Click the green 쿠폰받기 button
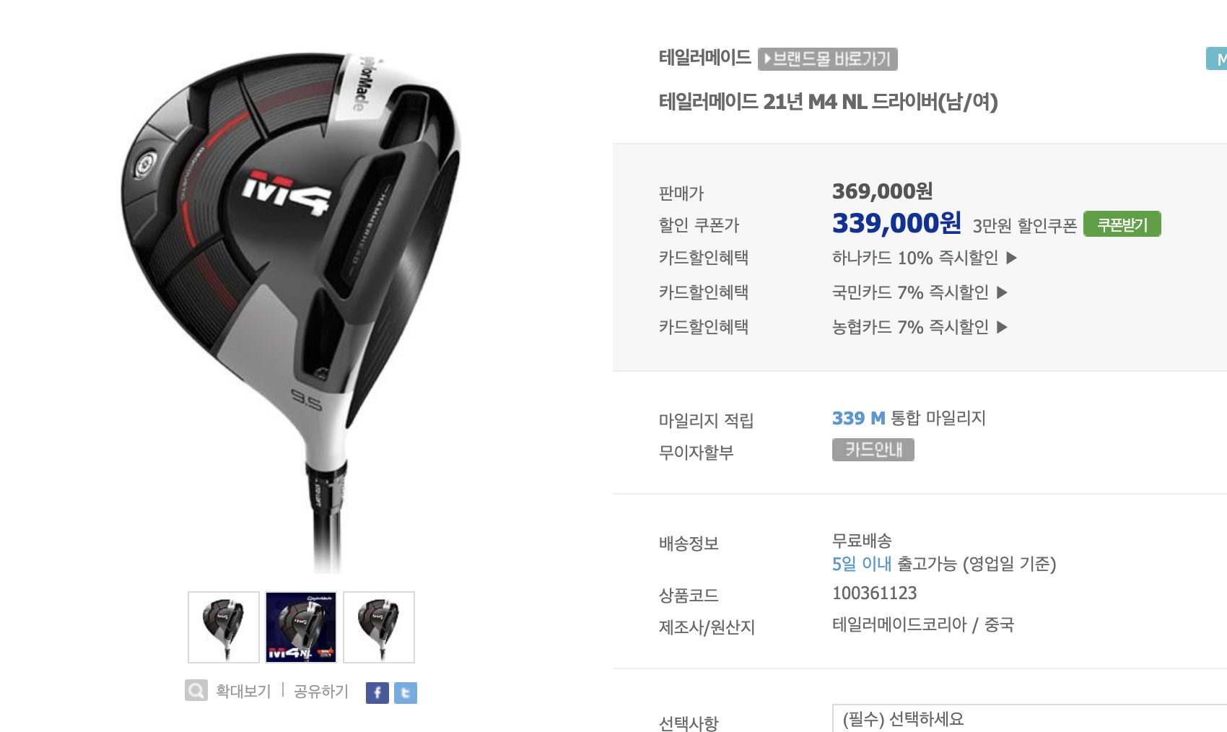 tap(1122, 225)
